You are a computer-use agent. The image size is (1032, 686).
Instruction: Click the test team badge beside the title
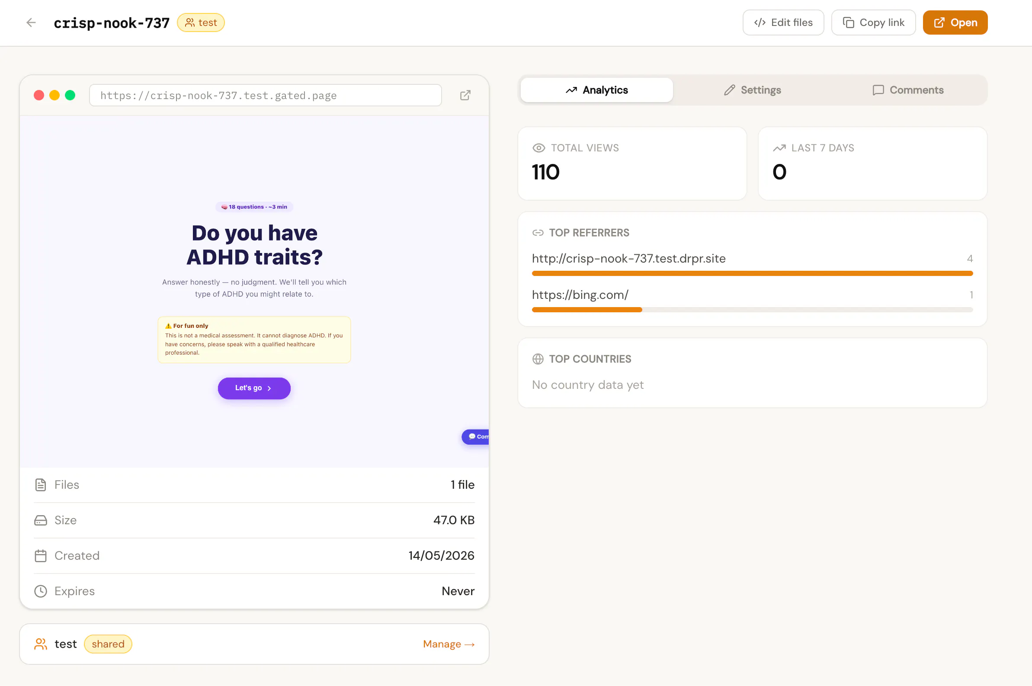[x=201, y=23]
